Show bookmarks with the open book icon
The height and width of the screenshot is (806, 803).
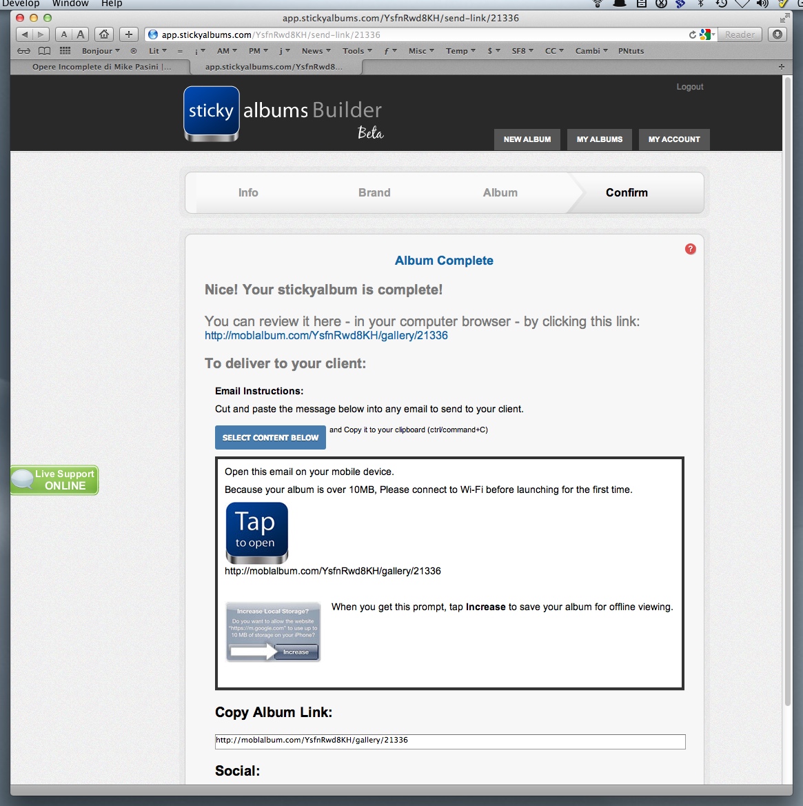click(x=44, y=51)
